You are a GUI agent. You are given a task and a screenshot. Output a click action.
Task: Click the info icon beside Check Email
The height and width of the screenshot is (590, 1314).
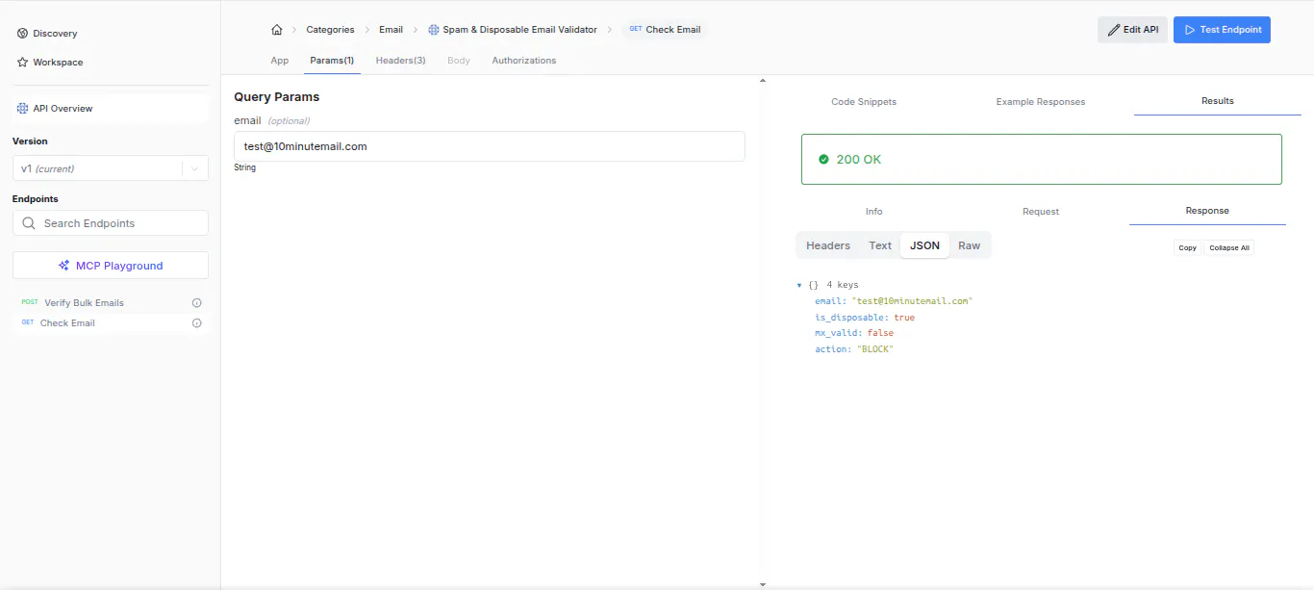click(197, 323)
